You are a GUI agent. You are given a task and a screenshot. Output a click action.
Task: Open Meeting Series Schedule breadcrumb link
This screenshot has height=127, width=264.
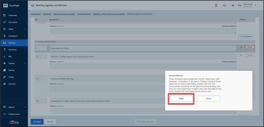click(64, 14)
